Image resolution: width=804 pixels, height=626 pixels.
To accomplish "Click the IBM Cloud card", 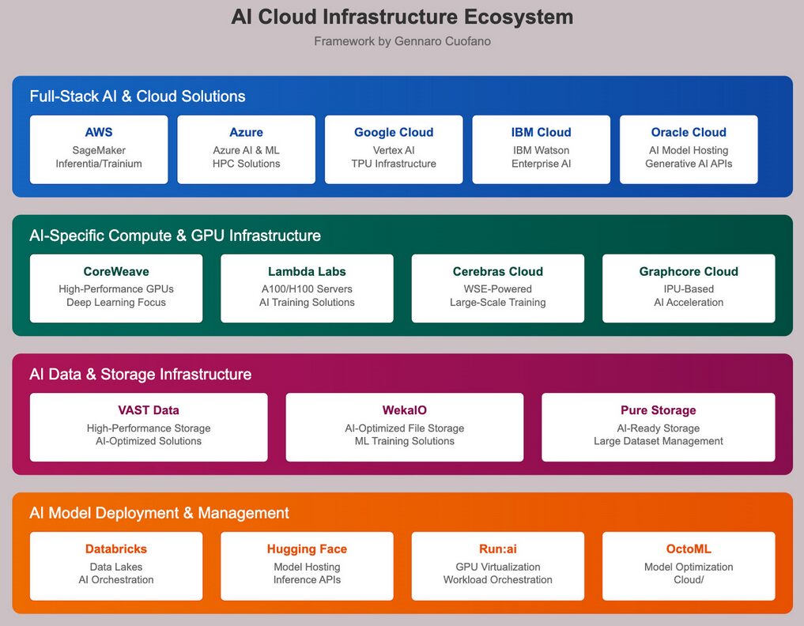I will [541, 149].
